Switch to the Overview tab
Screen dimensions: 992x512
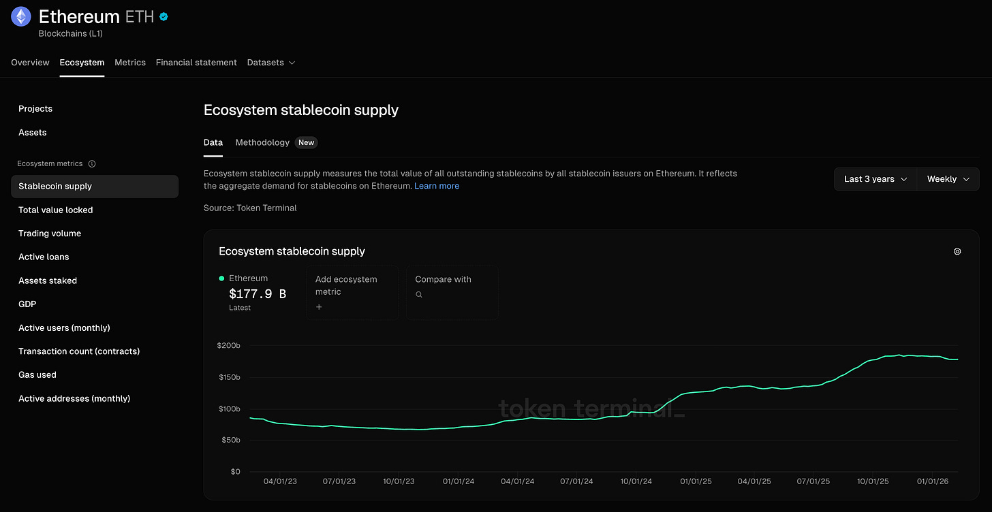pos(30,63)
